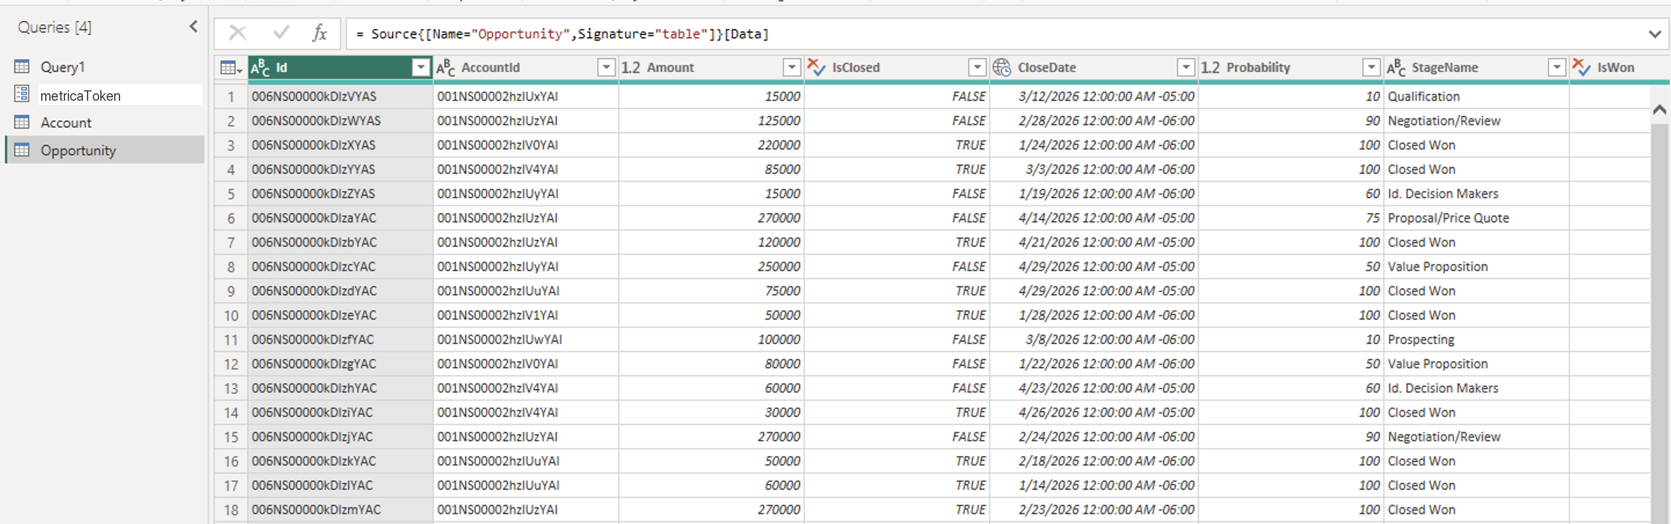This screenshot has height=524, width=1671.
Task: Change the Probability column type icon
Action: coord(1211,67)
